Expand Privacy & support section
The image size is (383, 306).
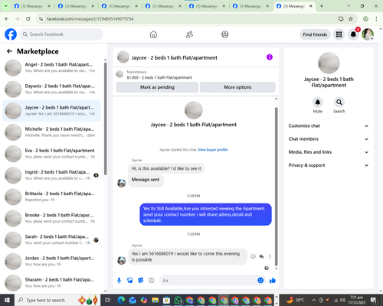pos(329,165)
